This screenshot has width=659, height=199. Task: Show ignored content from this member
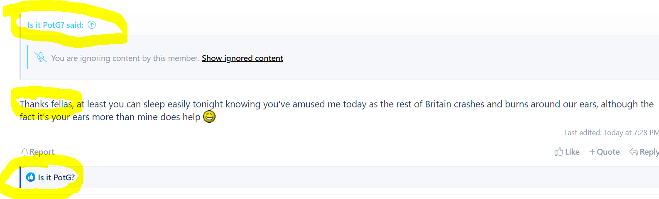tap(243, 58)
